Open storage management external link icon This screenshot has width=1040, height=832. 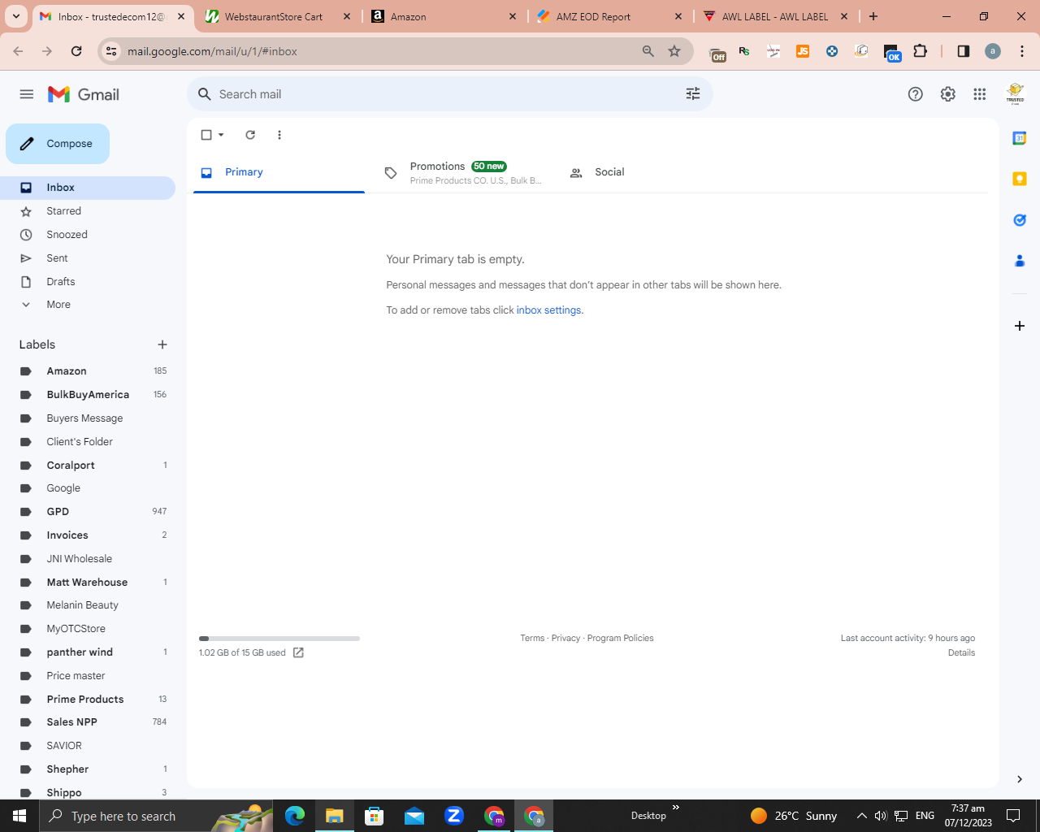coord(298,653)
